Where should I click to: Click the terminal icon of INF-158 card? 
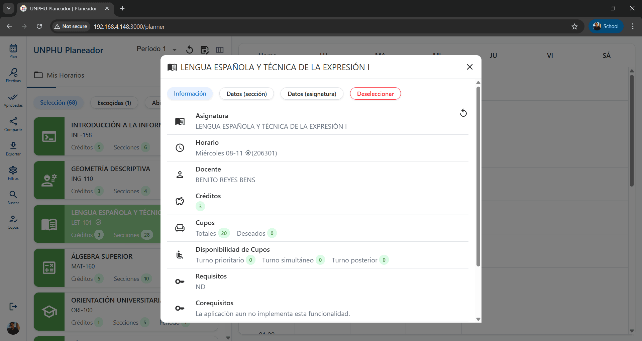[49, 136]
